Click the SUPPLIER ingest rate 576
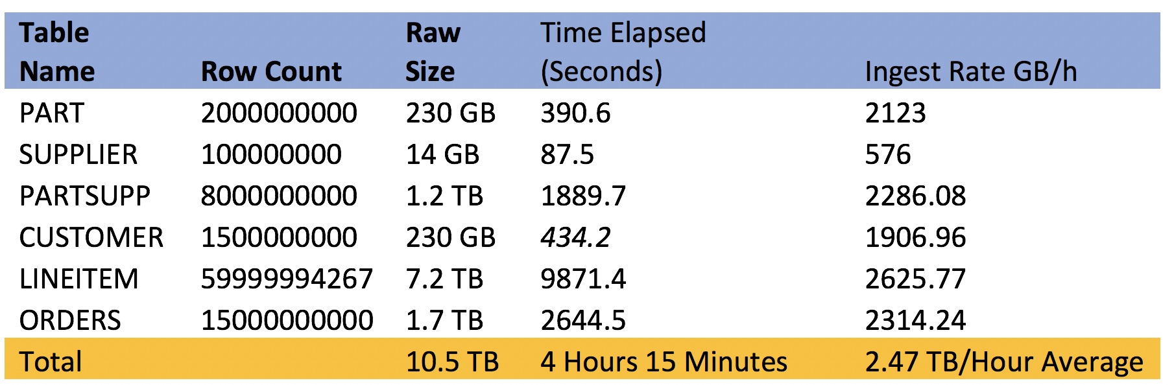Viewport: 1174px width, 385px height. [x=888, y=155]
